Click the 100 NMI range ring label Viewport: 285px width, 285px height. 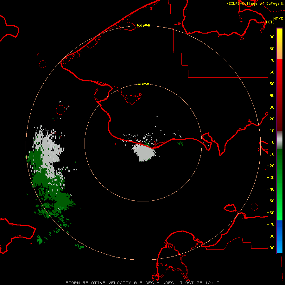click(x=143, y=25)
